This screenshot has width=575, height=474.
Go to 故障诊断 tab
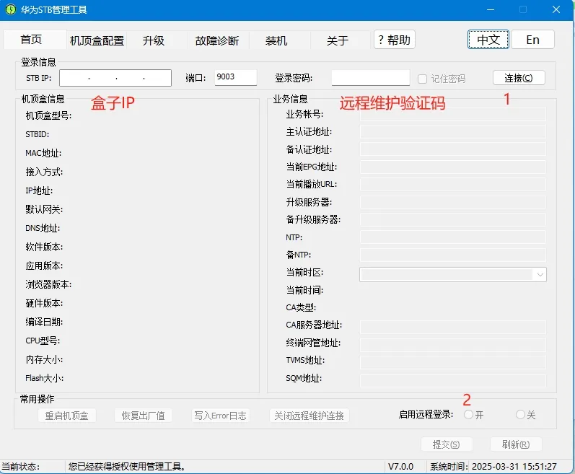click(217, 40)
